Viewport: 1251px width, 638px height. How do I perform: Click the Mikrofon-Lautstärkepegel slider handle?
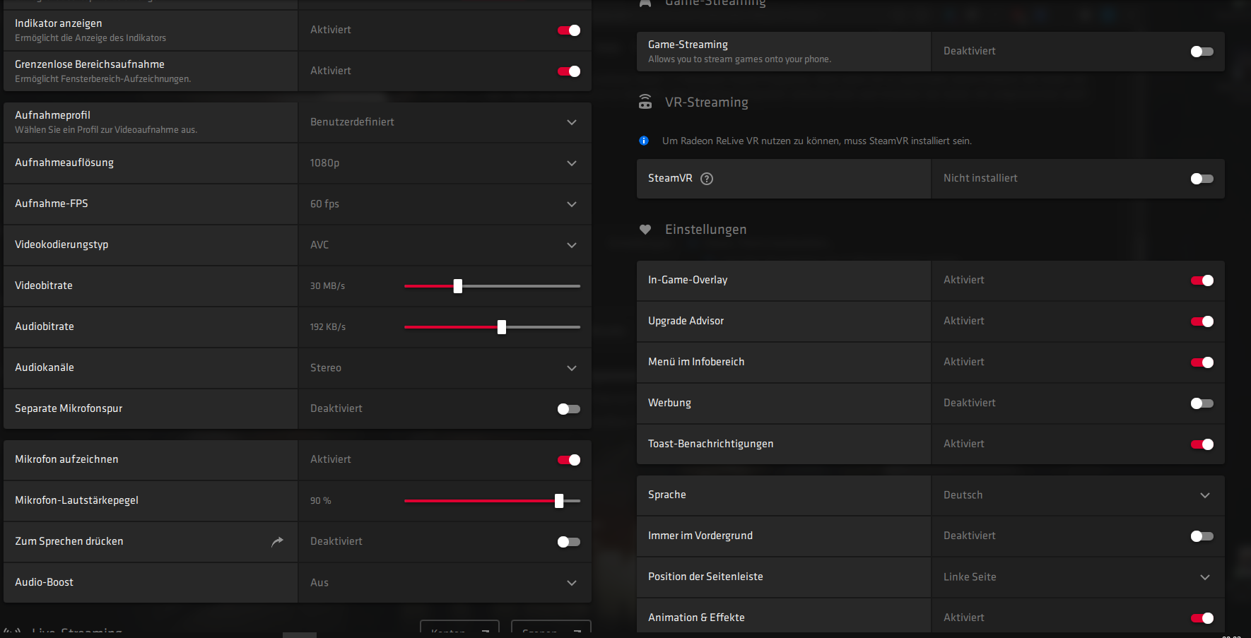(x=559, y=501)
